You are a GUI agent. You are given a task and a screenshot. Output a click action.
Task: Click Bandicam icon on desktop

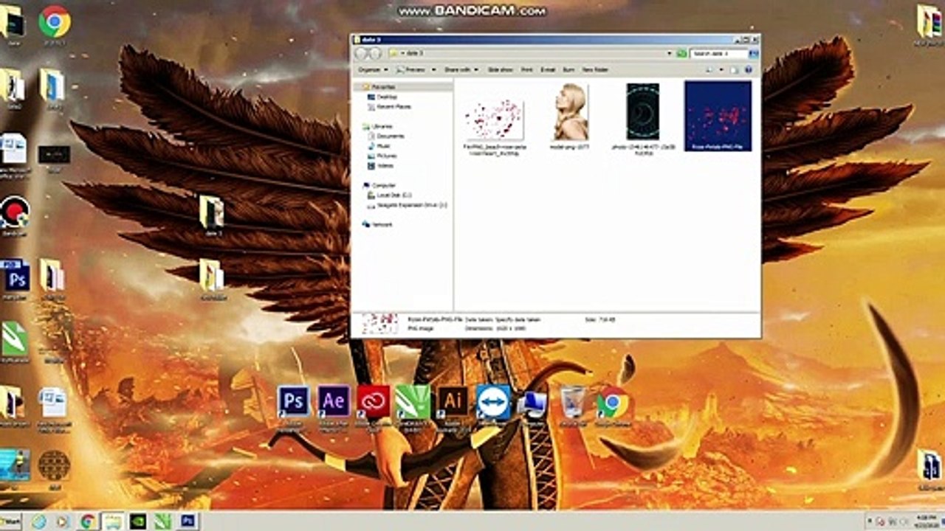[14, 213]
